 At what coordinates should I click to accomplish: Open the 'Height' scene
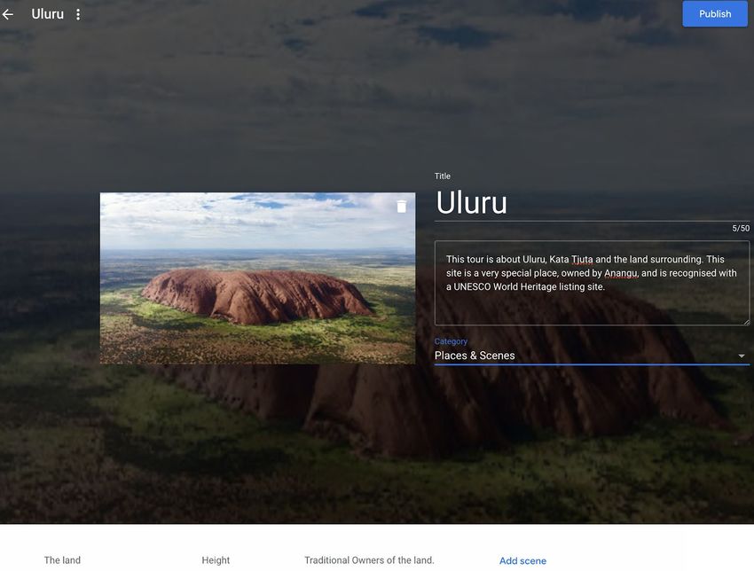point(216,560)
